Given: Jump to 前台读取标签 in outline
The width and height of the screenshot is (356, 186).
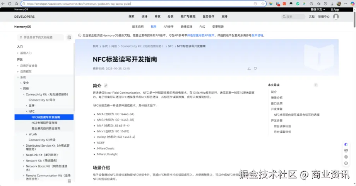Looking at the screenshot, I should [x=282, y=127].
